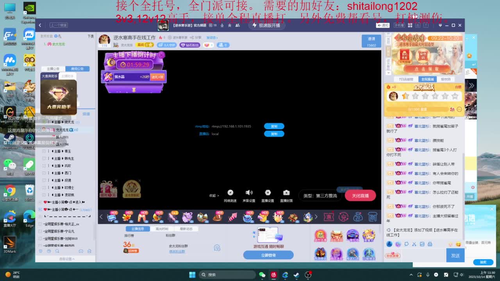
Task: Click the 限时1元 gift box promotion
Action: 109,189
